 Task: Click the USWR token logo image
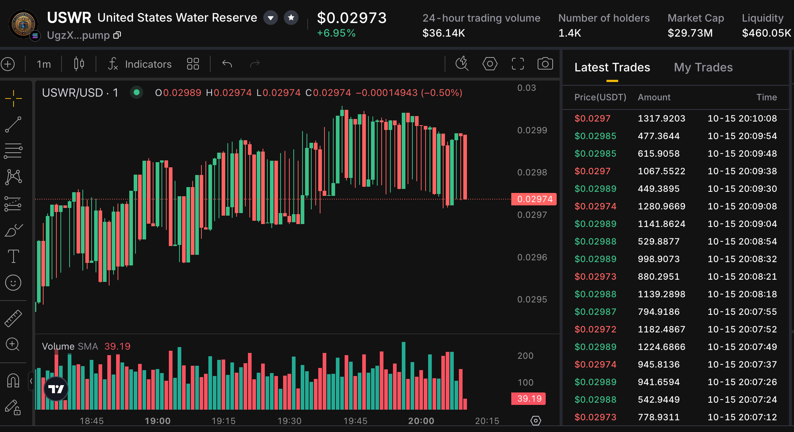pyautogui.click(x=23, y=24)
